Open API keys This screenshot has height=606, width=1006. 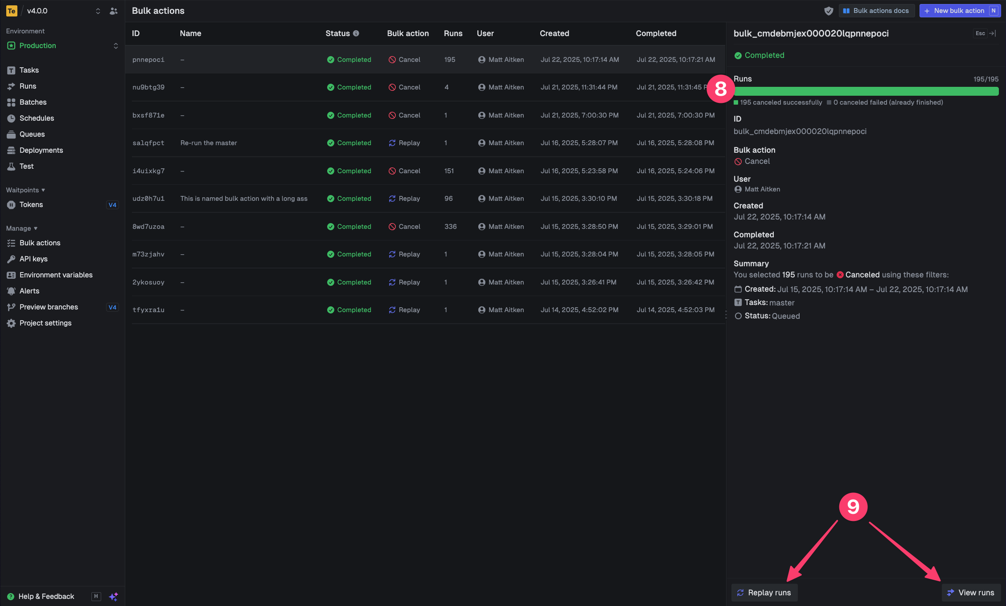[33, 259]
